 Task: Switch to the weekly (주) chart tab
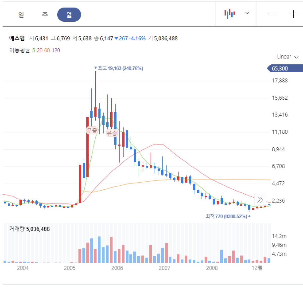click(x=45, y=15)
